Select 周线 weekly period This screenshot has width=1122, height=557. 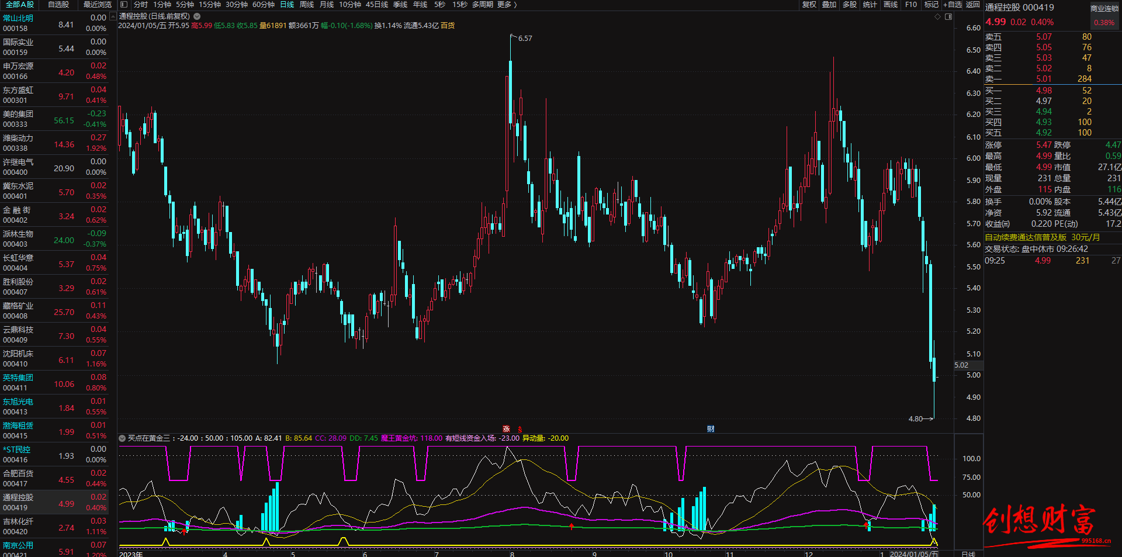pyautogui.click(x=307, y=4)
